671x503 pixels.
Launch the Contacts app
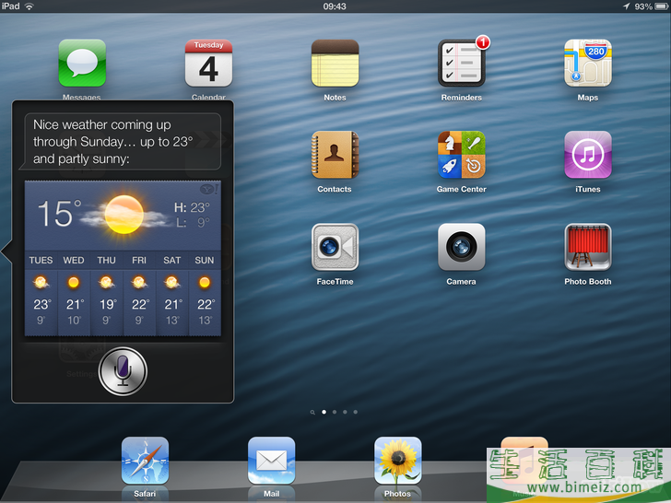(x=335, y=155)
